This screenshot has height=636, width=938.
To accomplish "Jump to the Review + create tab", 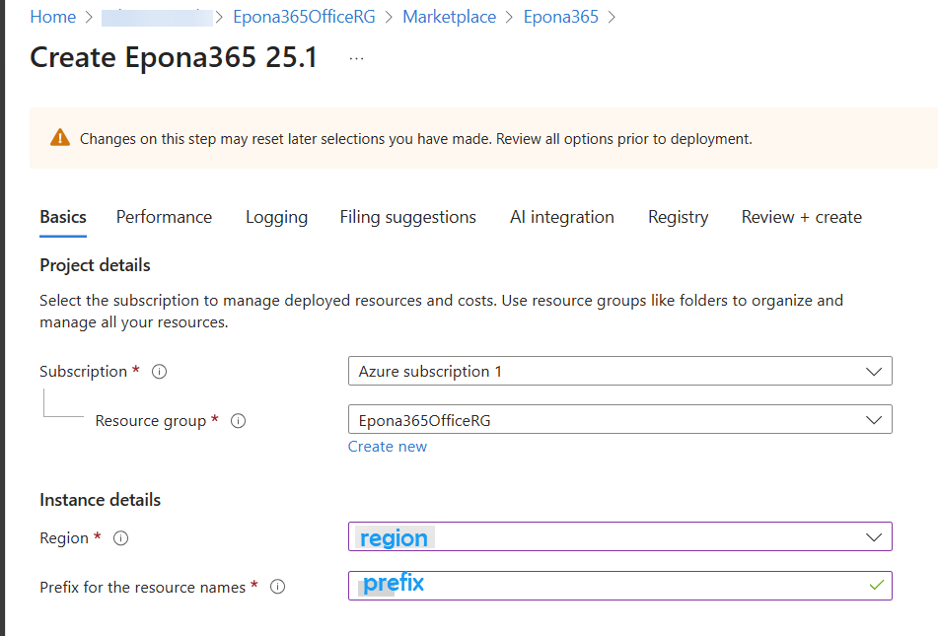I will pos(801,217).
